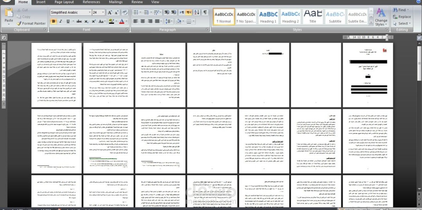Viewport: 422px width, 210px height.
Task: Toggle Show/Hide paragraph marks
Action: tap(205, 12)
